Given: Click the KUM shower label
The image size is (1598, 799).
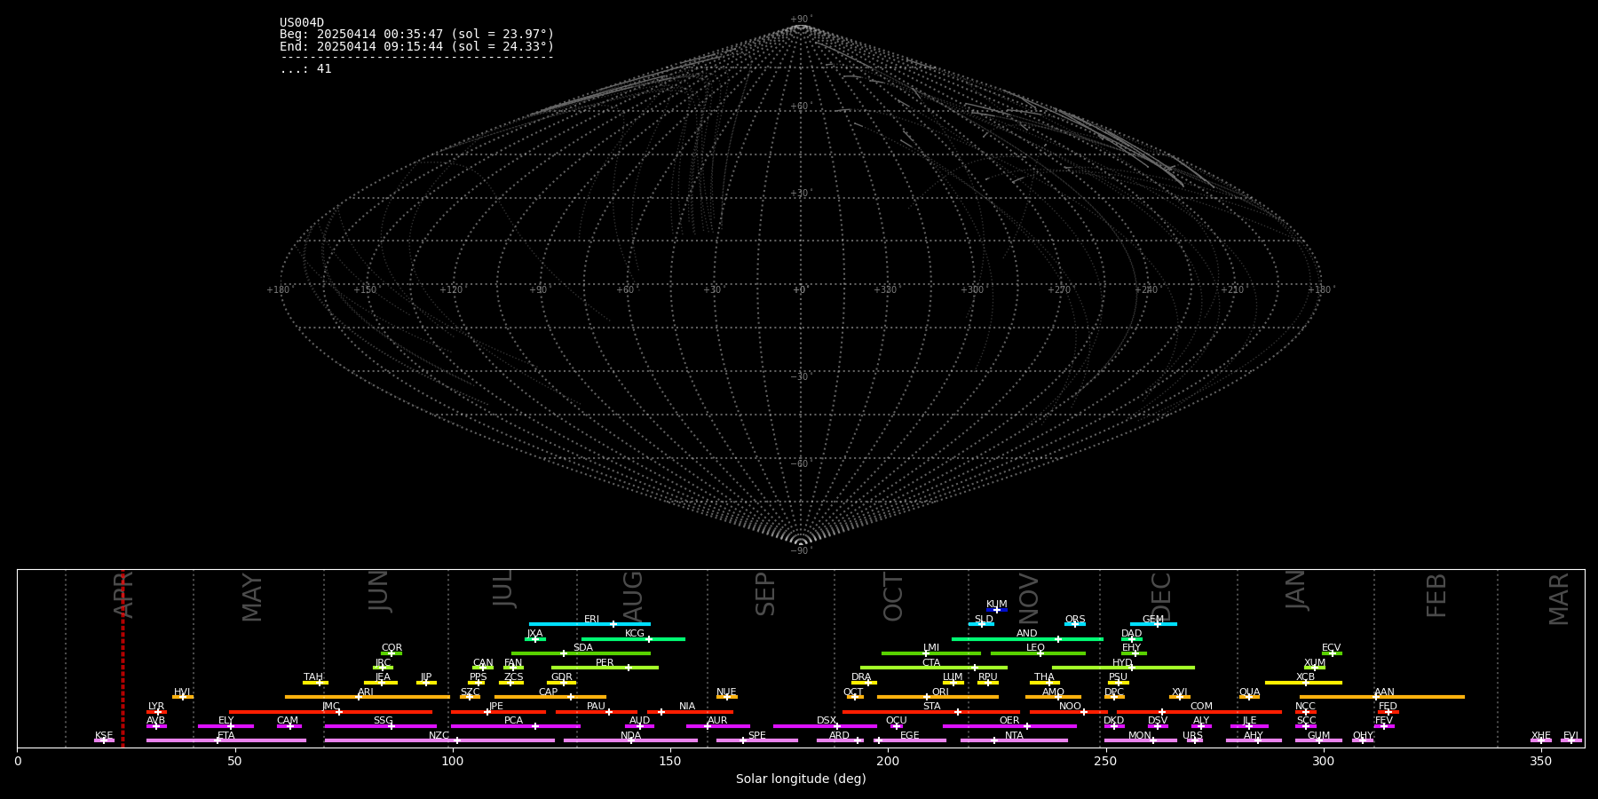Looking at the screenshot, I should [x=997, y=604].
